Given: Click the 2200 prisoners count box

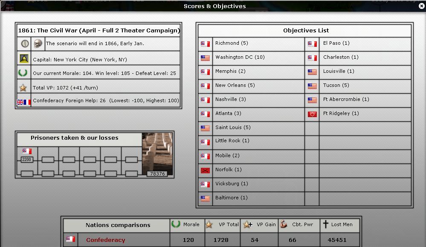Looking at the screenshot, I should pos(27,160).
